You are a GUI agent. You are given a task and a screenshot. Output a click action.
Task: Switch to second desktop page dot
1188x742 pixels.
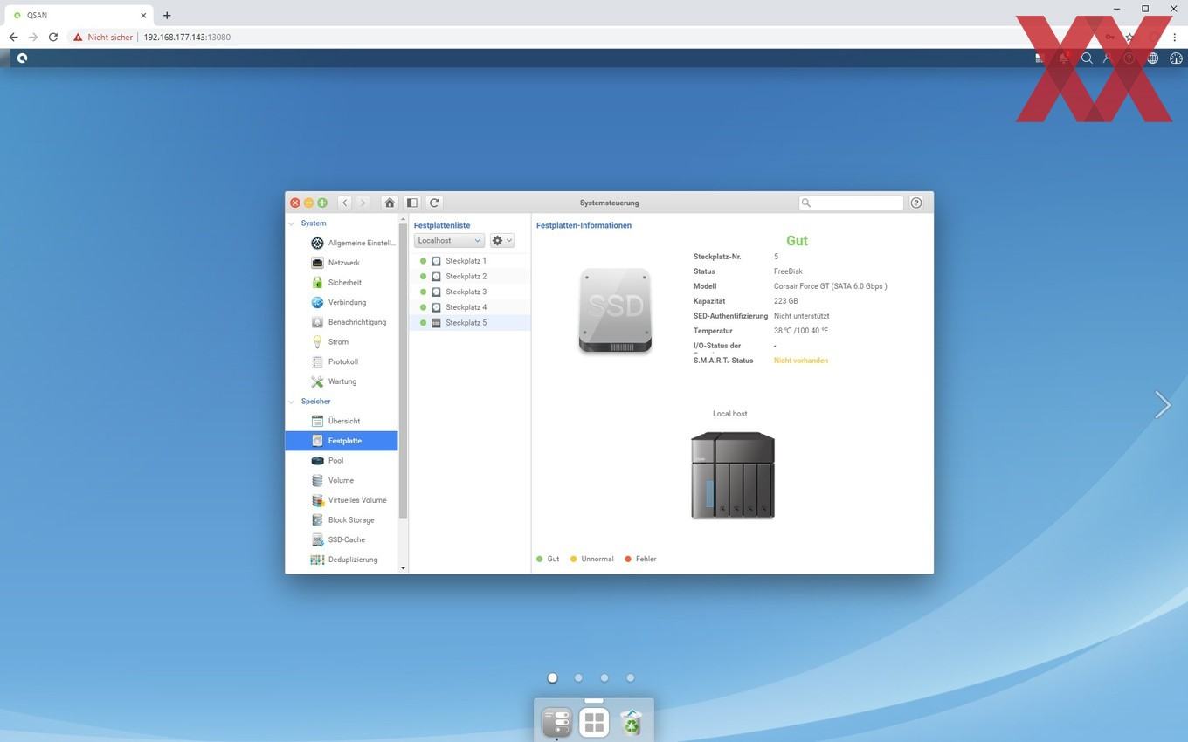tap(578, 677)
